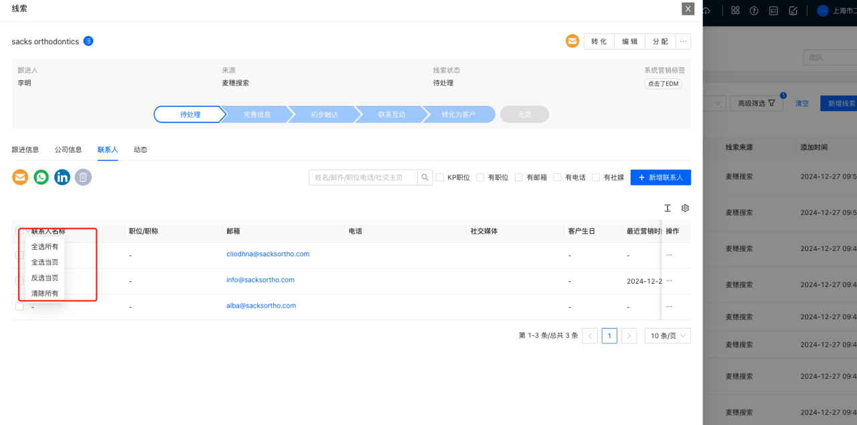Open the 动态 tab

[x=141, y=150]
